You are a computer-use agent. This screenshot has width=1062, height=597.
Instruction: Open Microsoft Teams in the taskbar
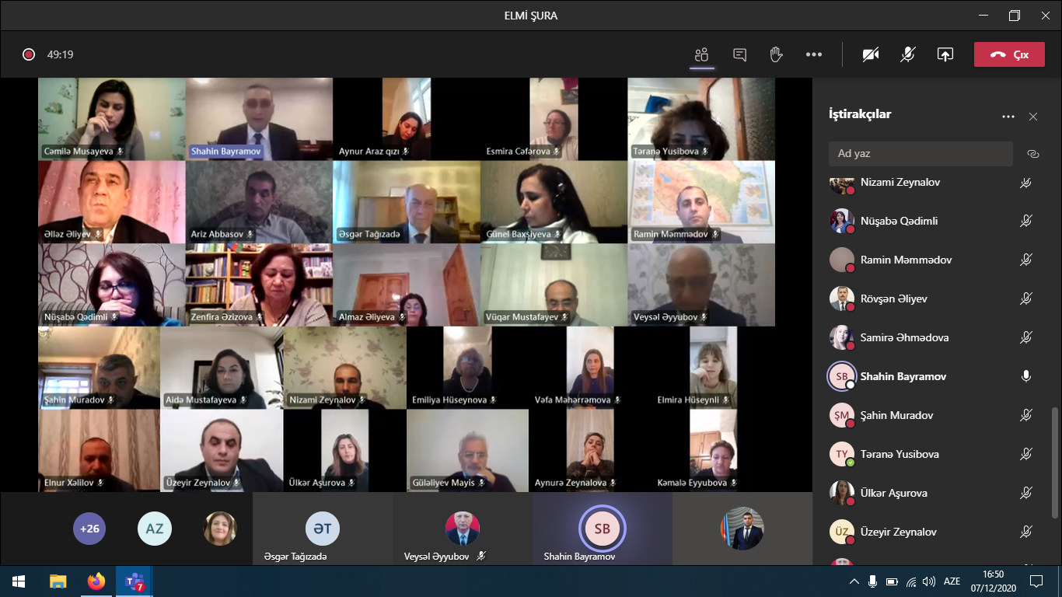[134, 581]
